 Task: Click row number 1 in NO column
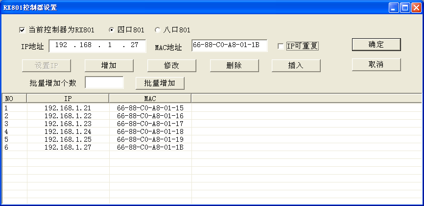(6, 108)
